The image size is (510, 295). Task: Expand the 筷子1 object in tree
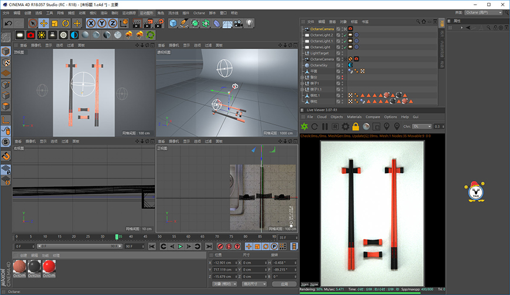click(302, 84)
